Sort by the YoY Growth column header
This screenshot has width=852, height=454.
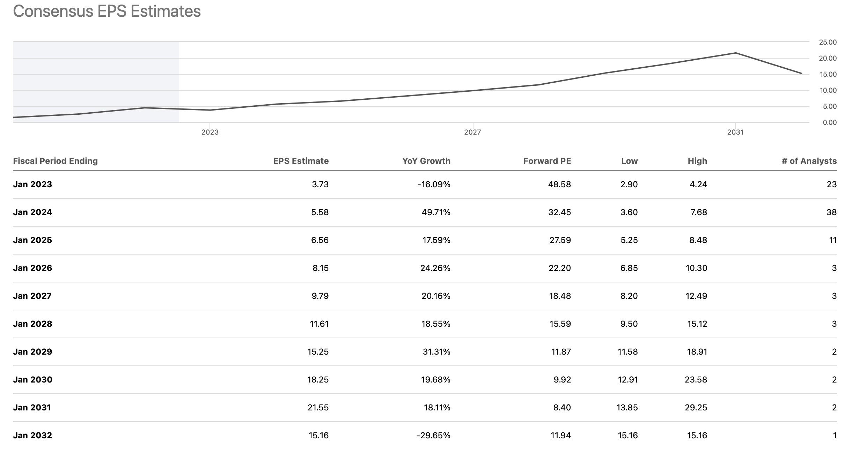click(426, 161)
